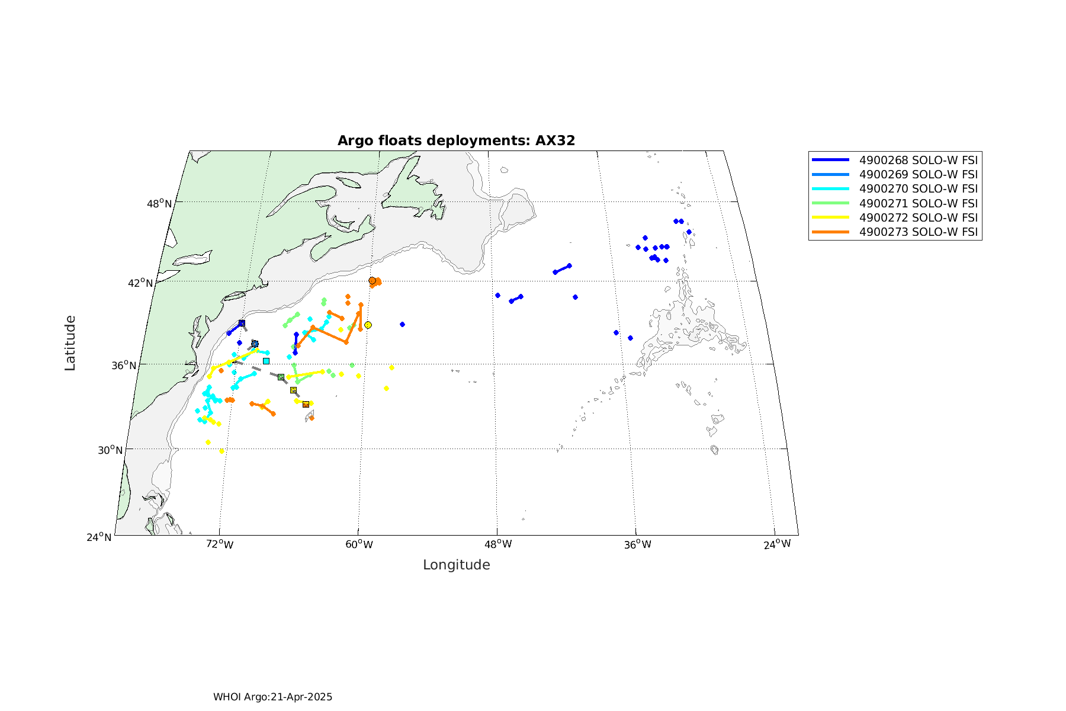
Task: Click the 36°N latitude tick label
Action: (x=124, y=366)
